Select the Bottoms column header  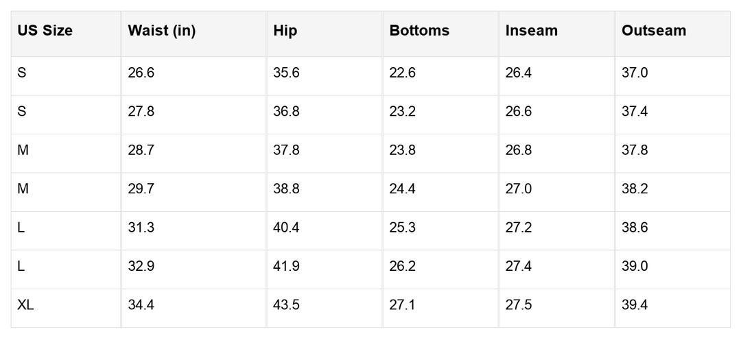tap(419, 31)
